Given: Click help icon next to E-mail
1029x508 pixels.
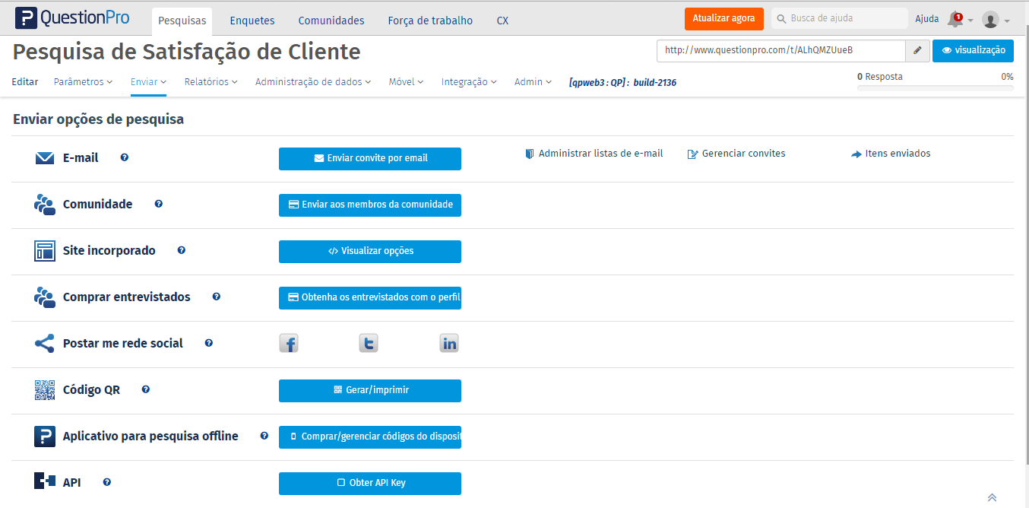Looking at the screenshot, I should tap(125, 158).
